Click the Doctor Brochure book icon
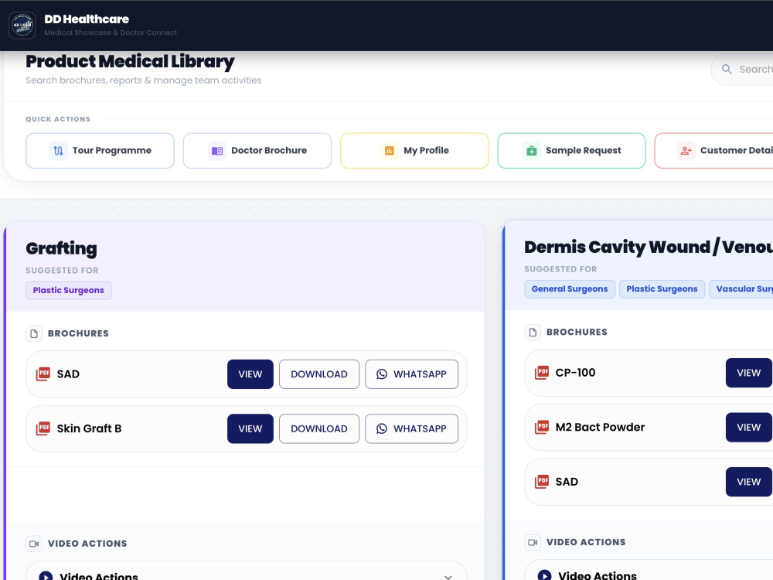This screenshot has width=773, height=580. point(217,151)
